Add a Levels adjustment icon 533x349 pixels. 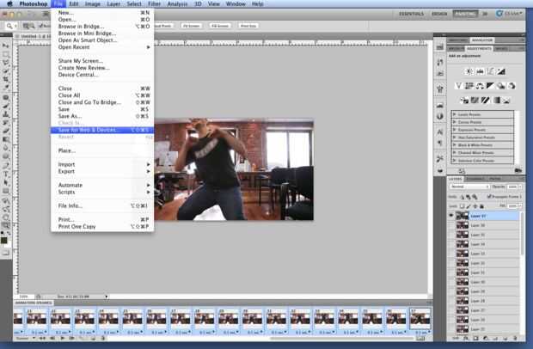pos(480,71)
